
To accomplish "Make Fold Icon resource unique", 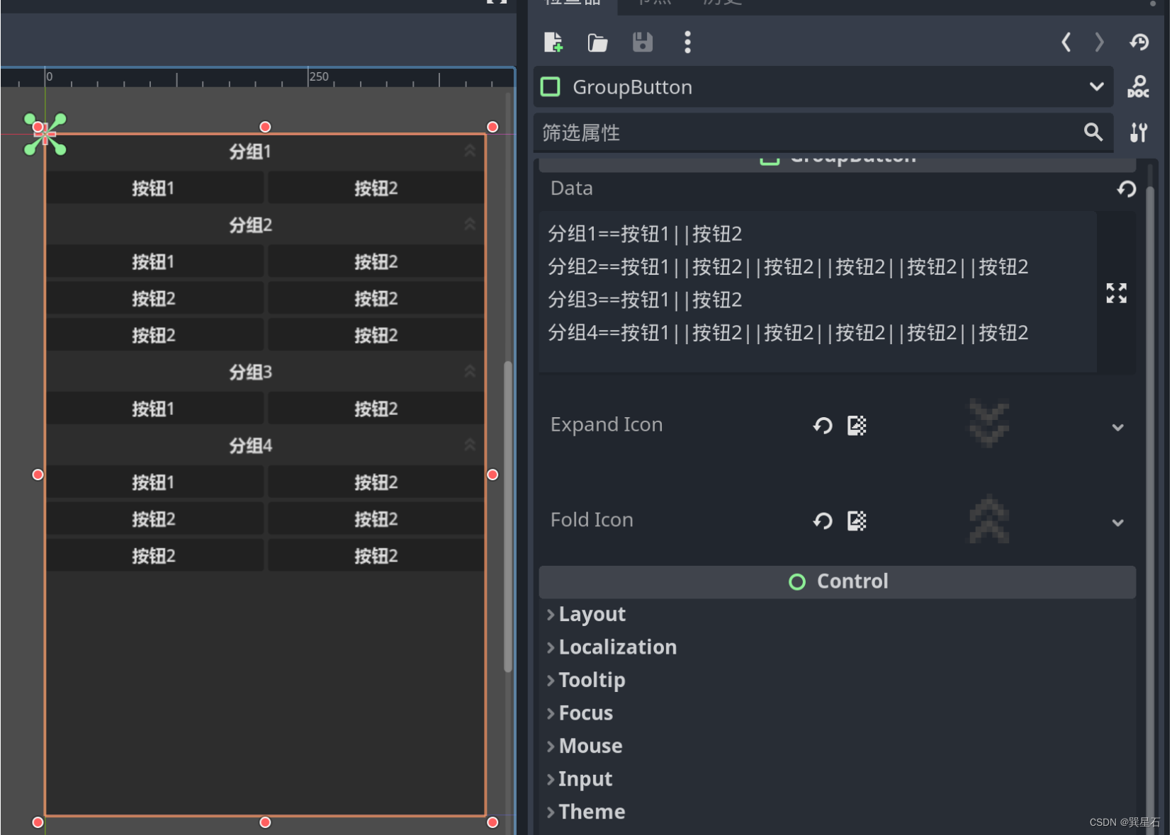I will [x=857, y=521].
